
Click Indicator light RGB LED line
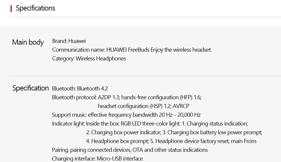click(x=150, y=124)
